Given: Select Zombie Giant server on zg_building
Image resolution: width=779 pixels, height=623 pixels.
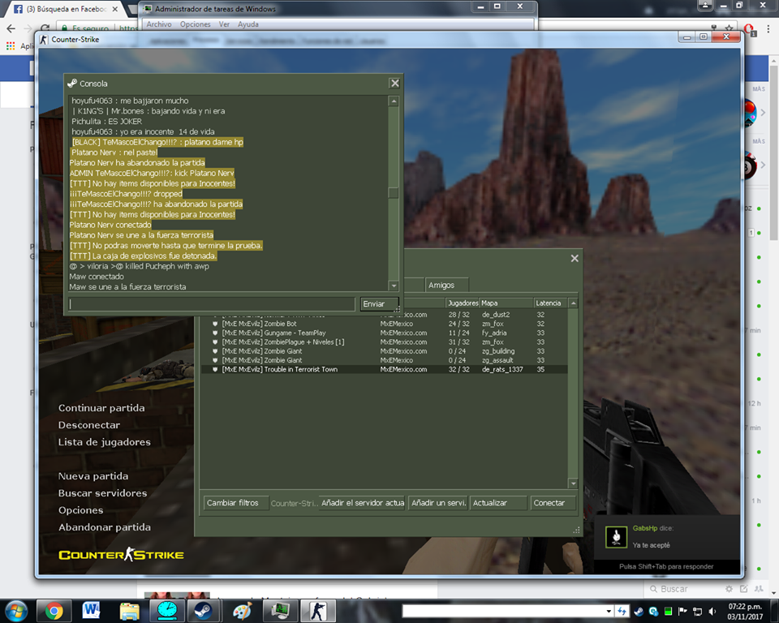Looking at the screenshot, I should 384,351.
